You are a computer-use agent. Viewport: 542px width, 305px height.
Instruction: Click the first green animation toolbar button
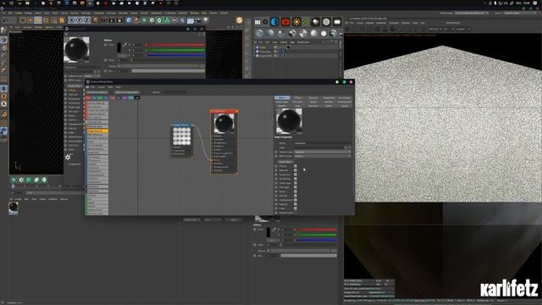(x=14, y=180)
